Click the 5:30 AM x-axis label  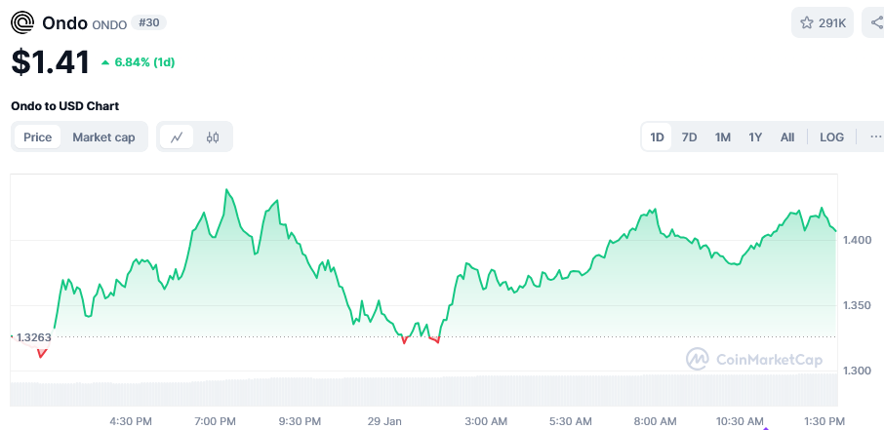pos(570,421)
